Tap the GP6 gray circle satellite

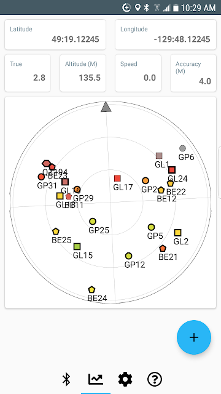tap(183, 148)
